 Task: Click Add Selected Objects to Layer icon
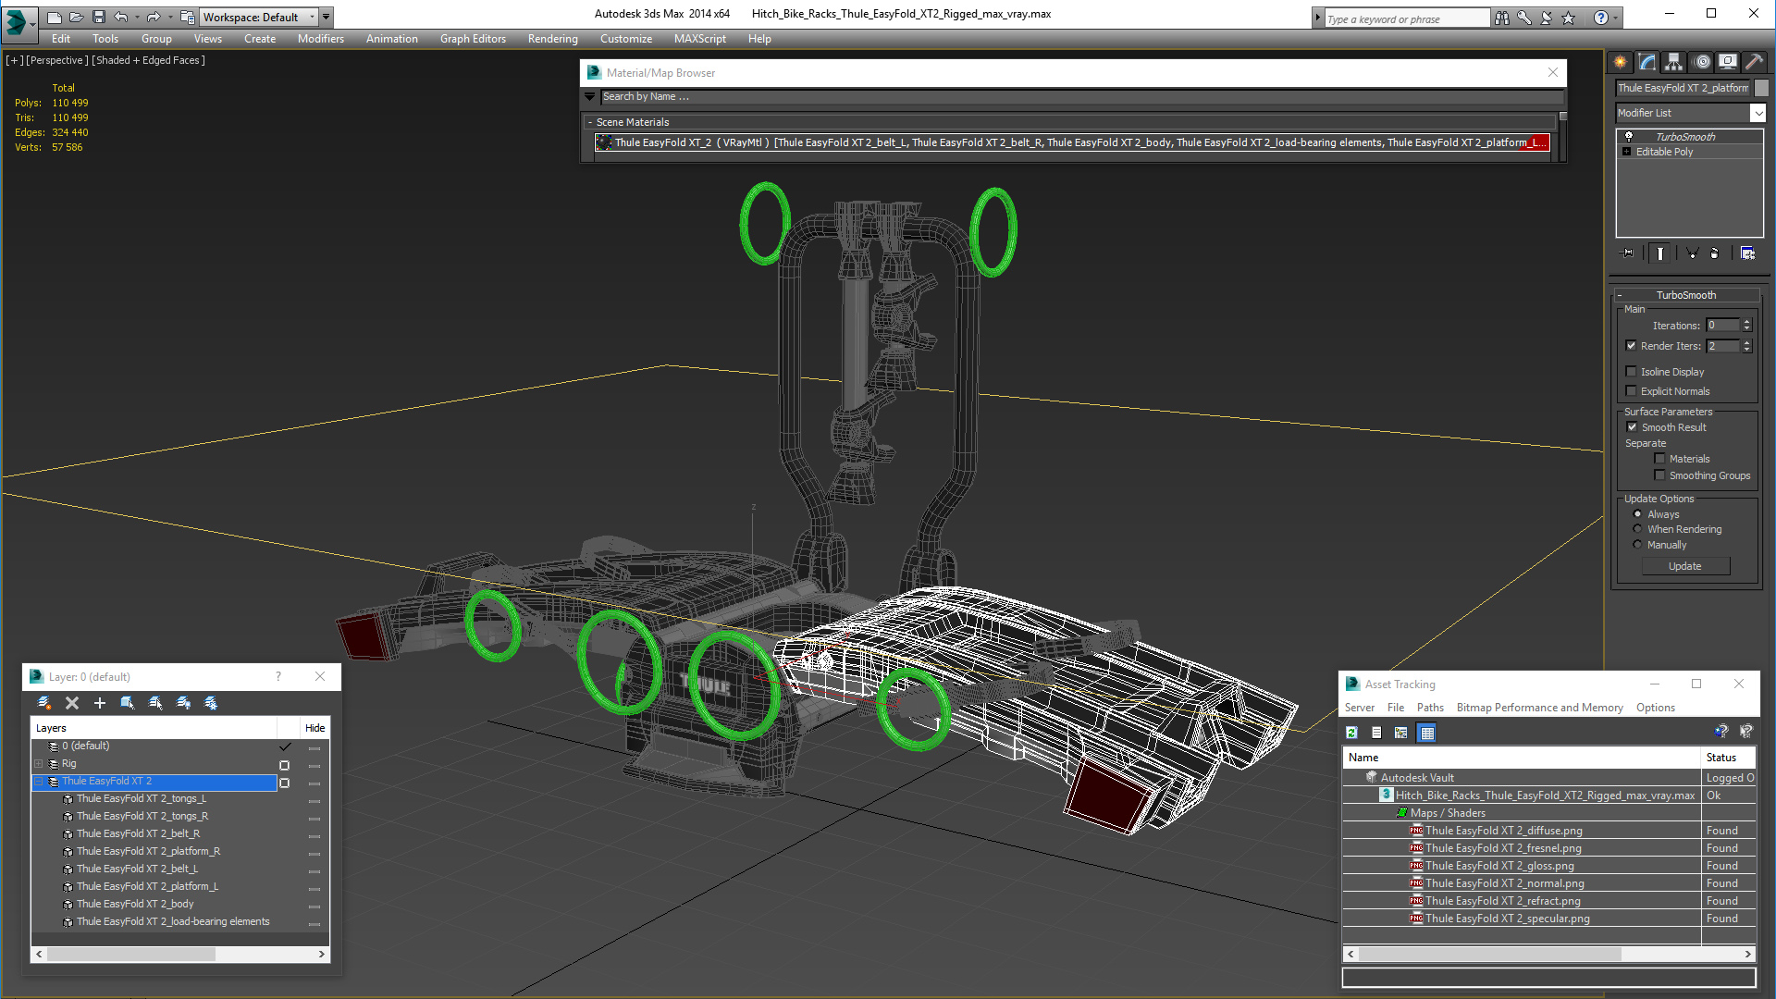coord(100,703)
